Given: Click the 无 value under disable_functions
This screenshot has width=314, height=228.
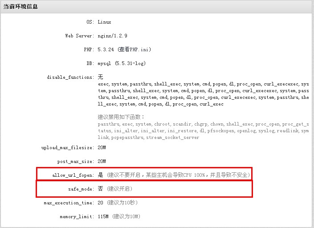Looking at the screenshot, I should (100, 77).
